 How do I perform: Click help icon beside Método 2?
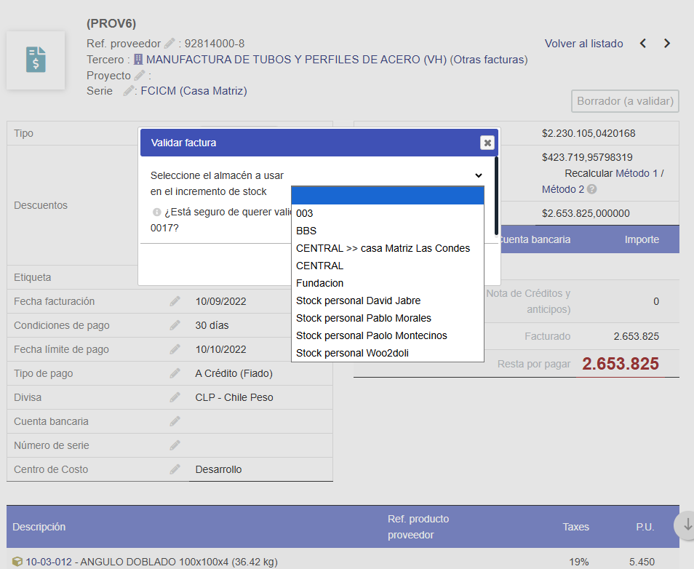592,190
